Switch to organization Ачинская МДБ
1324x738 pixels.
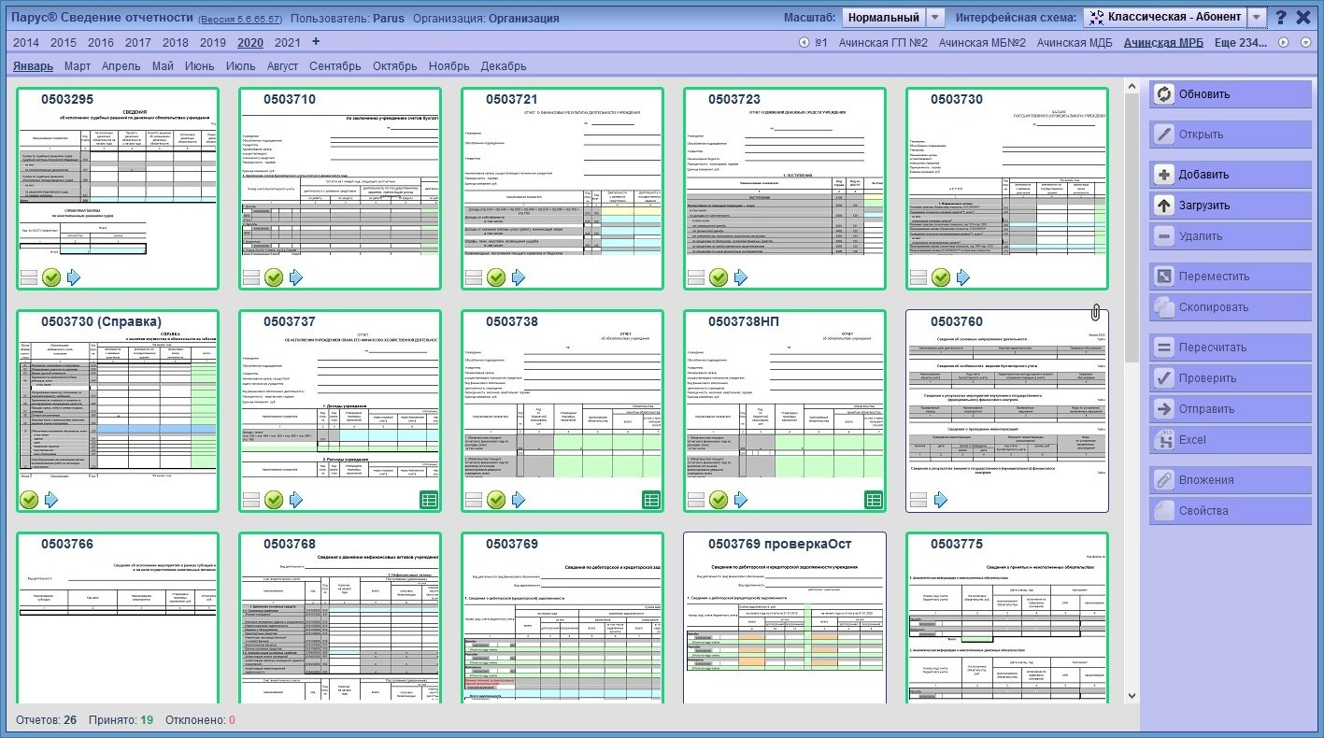point(1075,42)
